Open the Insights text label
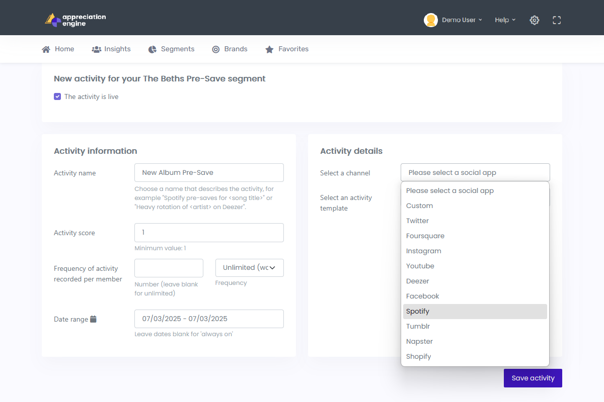Image resolution: width=604 pixels, height=402 pixels. pyautogui.click(x=117, y=49)
